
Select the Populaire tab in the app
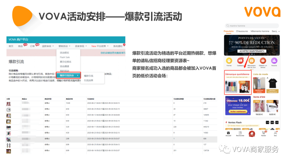(229, 31)
